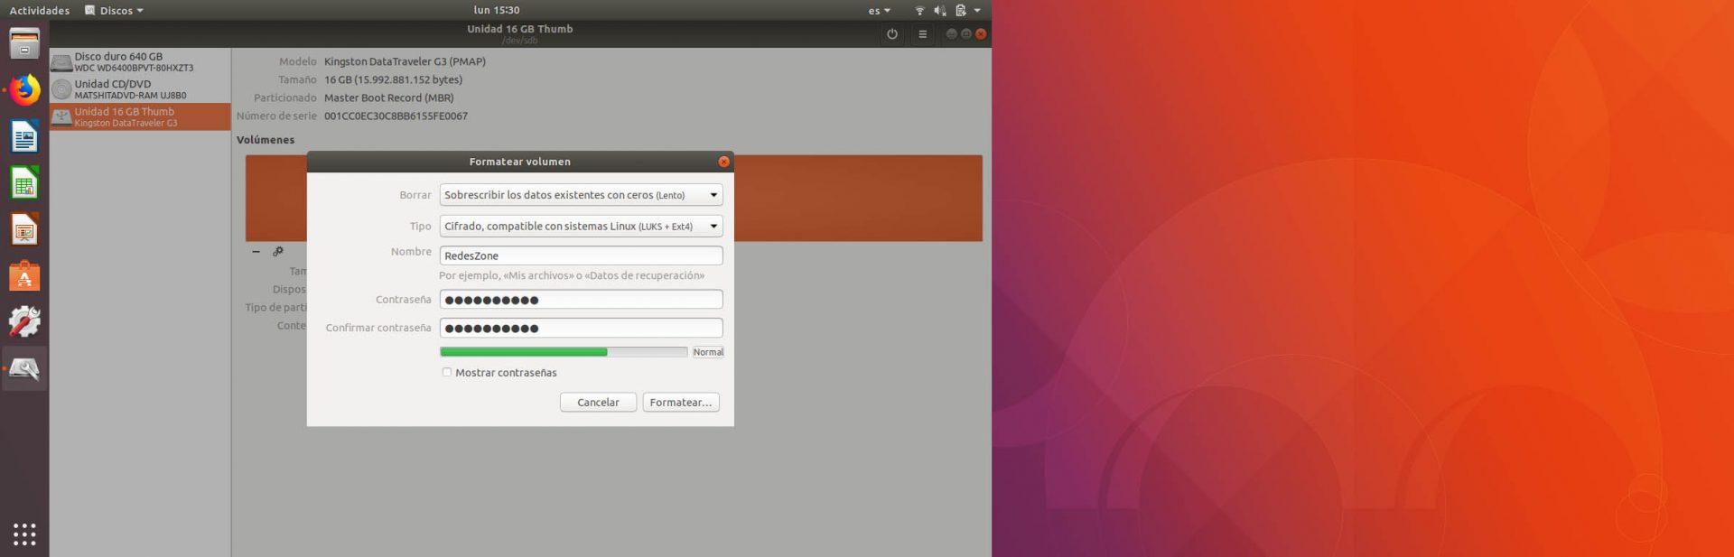The image size is (1734, 557).
Task: Minimize the Disks window
Action: (951, 33)
